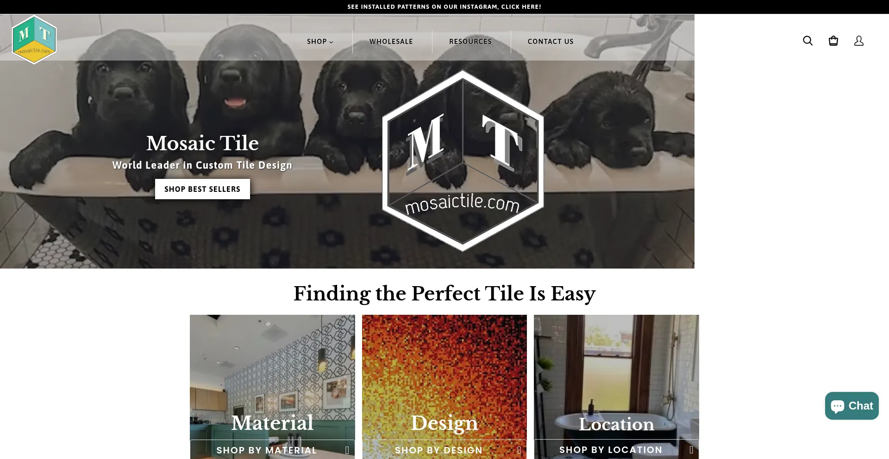Image resolution: width=889 pixels, height=459 pixels.
Task: Click the large hexagon mosaictile.com hero logo
Action: (x=463, y=161)
